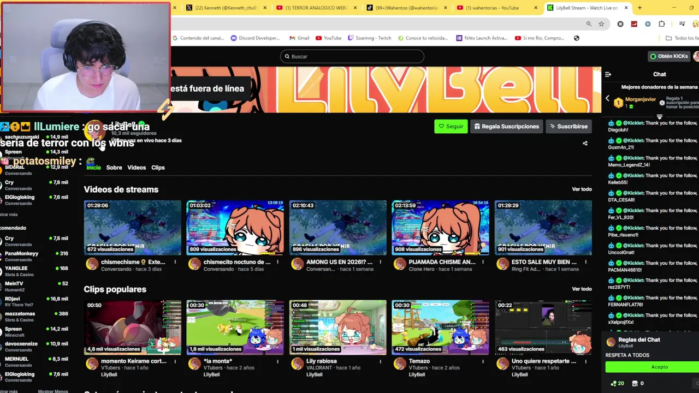
Task: Open the Discord Developer bookmark
Action: coord(255,38)
